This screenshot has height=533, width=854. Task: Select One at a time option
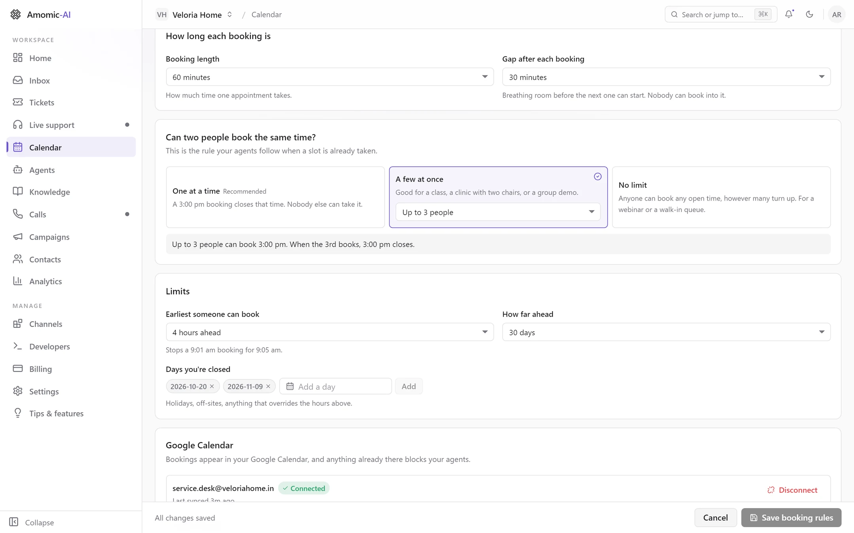point(275,197)
